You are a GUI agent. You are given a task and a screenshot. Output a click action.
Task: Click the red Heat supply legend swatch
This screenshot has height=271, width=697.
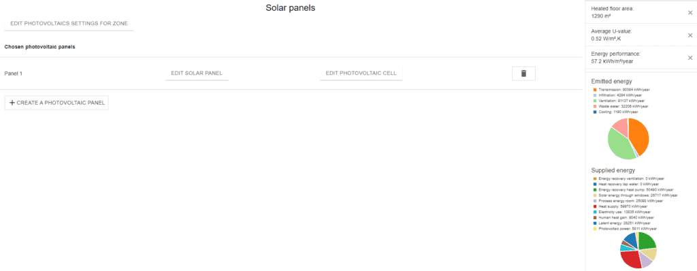[x=595, y=206]
